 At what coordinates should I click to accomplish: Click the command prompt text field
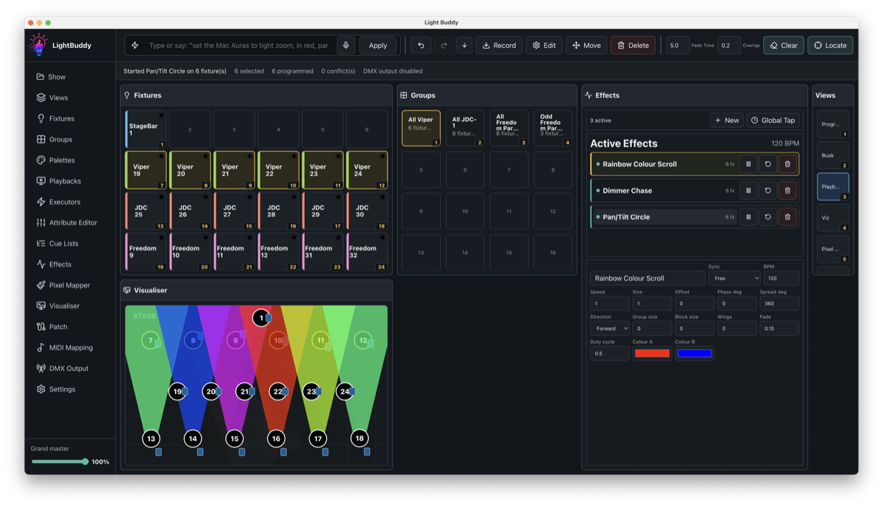[239, 46]
